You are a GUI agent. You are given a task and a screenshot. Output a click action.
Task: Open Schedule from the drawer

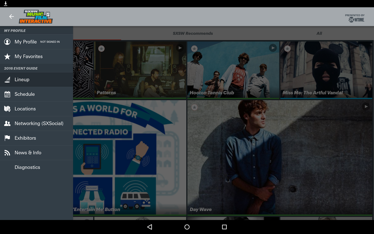36,94
